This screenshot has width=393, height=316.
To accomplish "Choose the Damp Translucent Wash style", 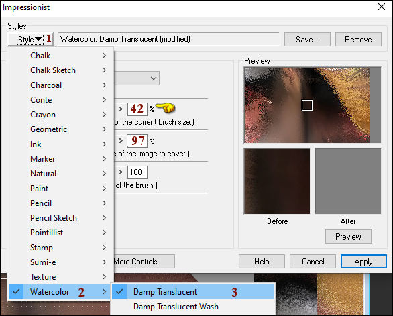I will pos(192,307).
